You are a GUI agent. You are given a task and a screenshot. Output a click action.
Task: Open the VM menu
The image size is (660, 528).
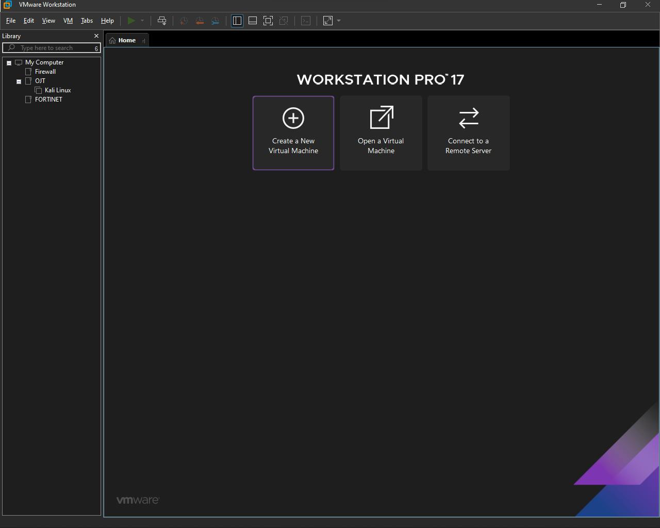click(68, 21)
